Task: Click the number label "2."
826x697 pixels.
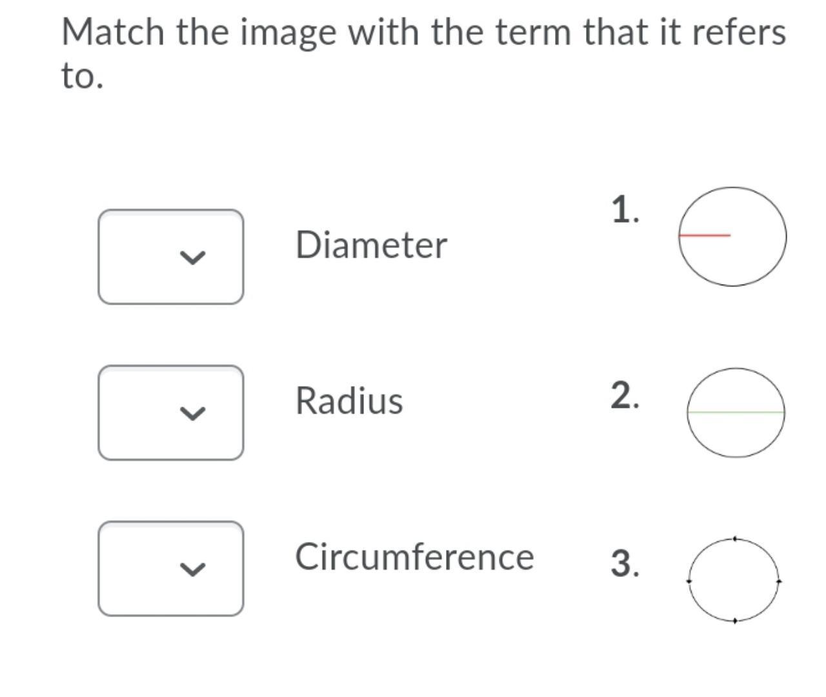Action: pyautogui.click(x=625, y=395)
